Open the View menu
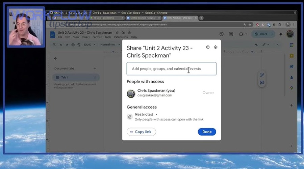The image size is (304, 169). [76, 37]
